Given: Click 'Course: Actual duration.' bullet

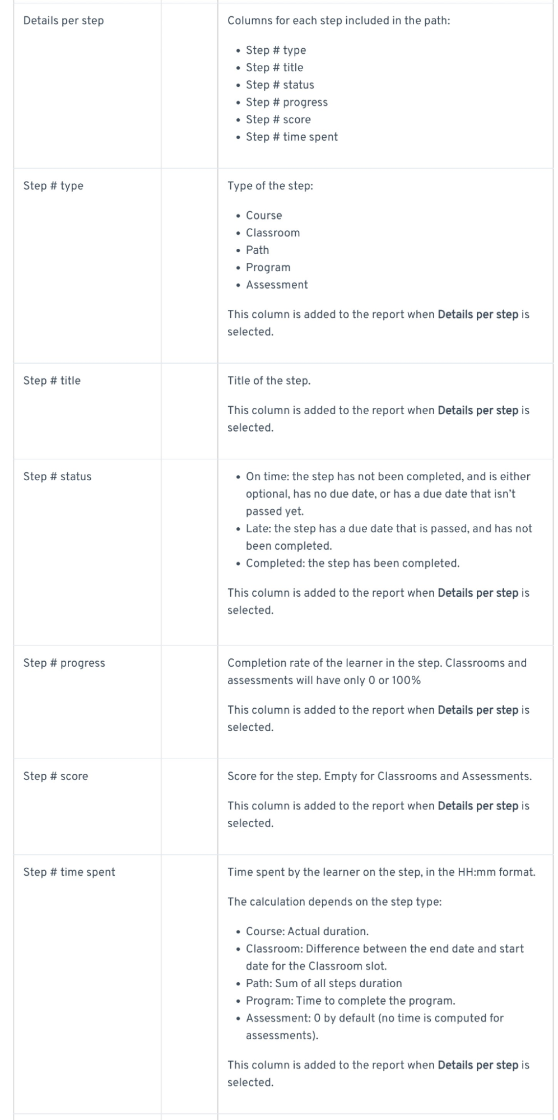Looking at the screenshot, I should tap(307, 932).
